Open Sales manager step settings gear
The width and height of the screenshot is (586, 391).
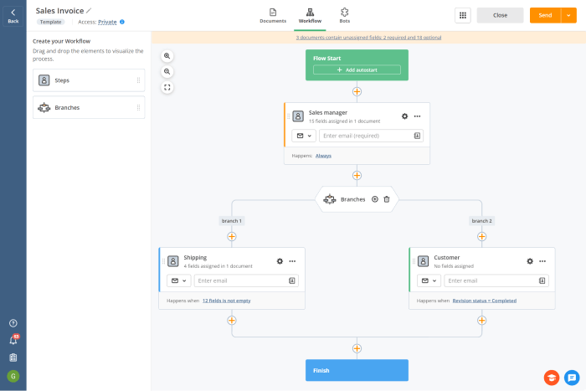pos(404,116)
